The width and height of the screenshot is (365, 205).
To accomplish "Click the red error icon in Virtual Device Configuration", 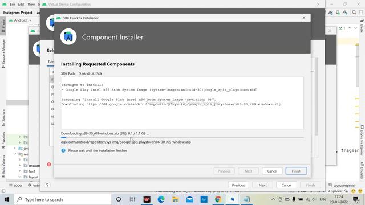I will 49,165.
